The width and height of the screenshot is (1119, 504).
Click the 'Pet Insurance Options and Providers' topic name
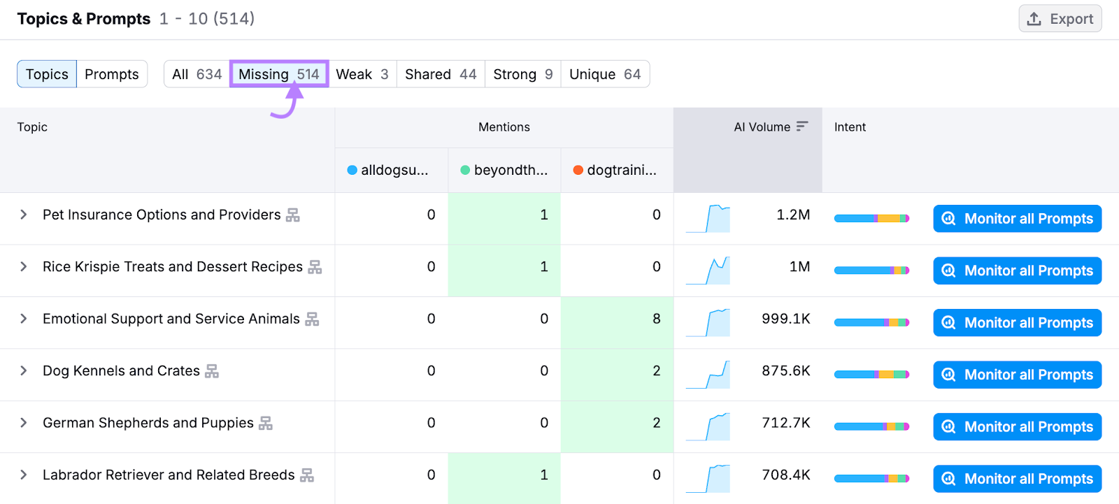(162, 215)
